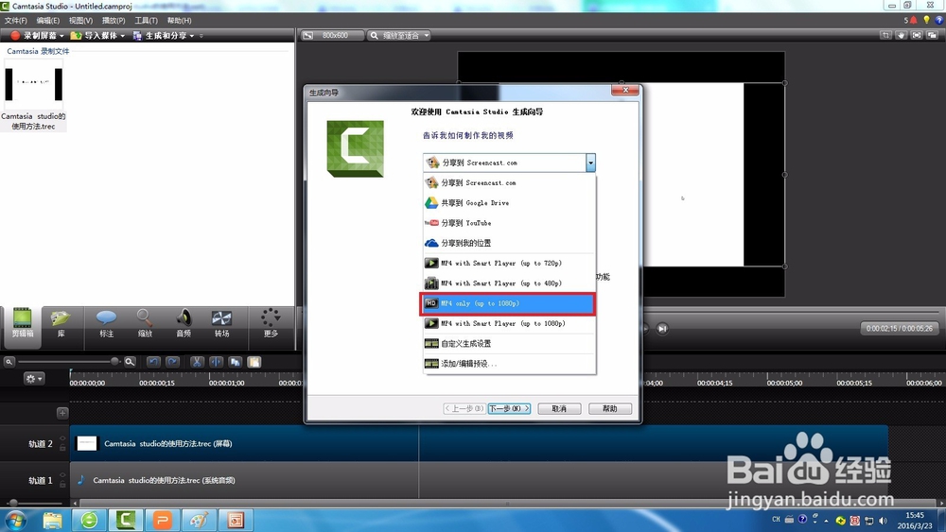Select the pan hand tool in preview

[x=902, y=36]
